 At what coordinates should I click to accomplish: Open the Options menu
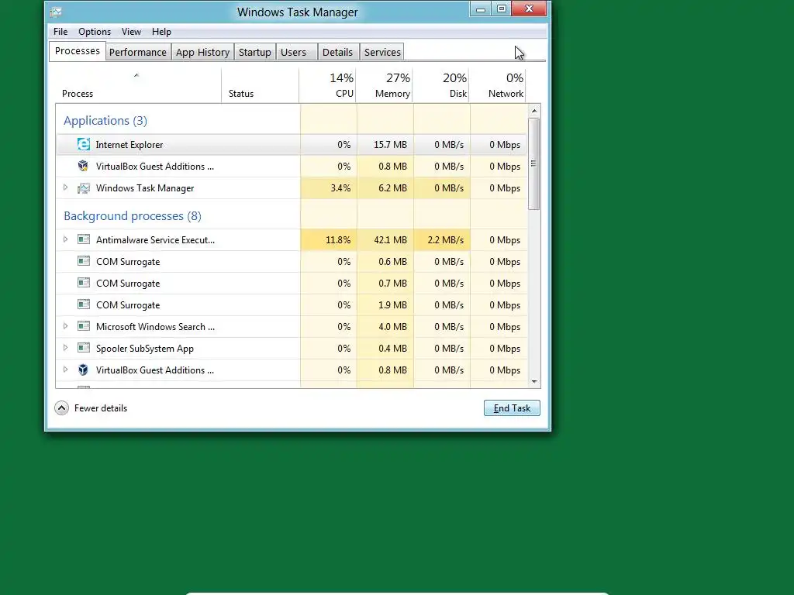click(x=94, y=31)
